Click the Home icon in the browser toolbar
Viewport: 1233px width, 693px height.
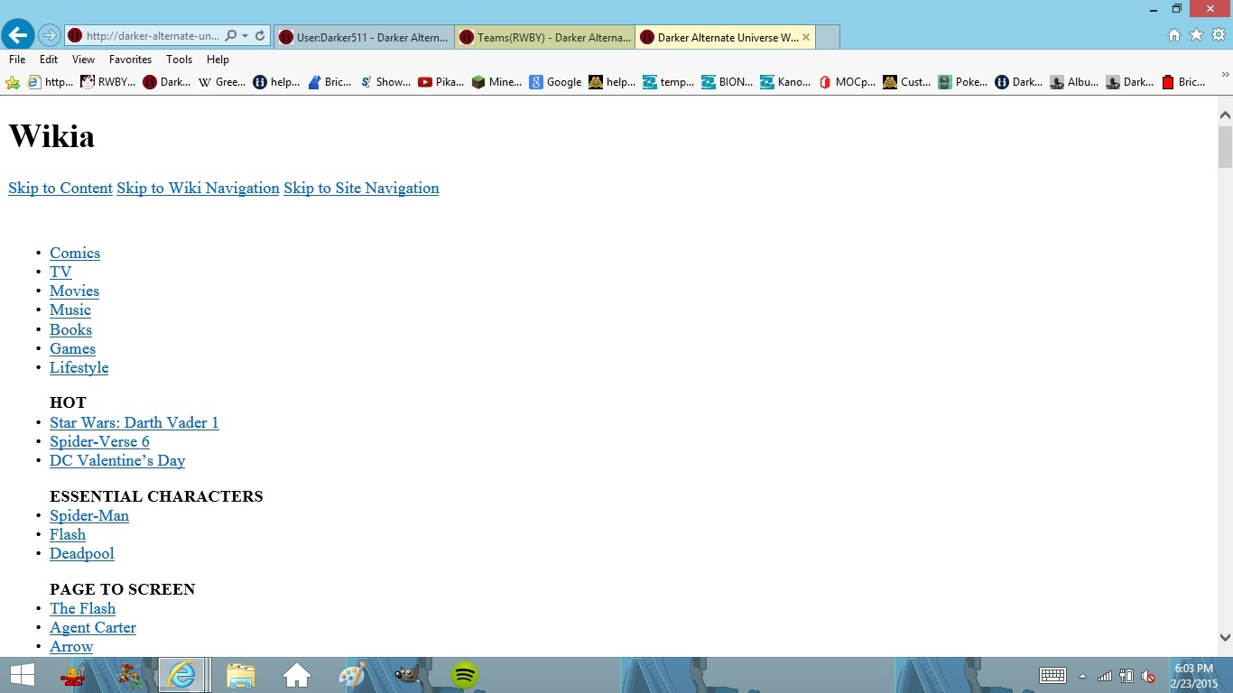click(1174, 33)
